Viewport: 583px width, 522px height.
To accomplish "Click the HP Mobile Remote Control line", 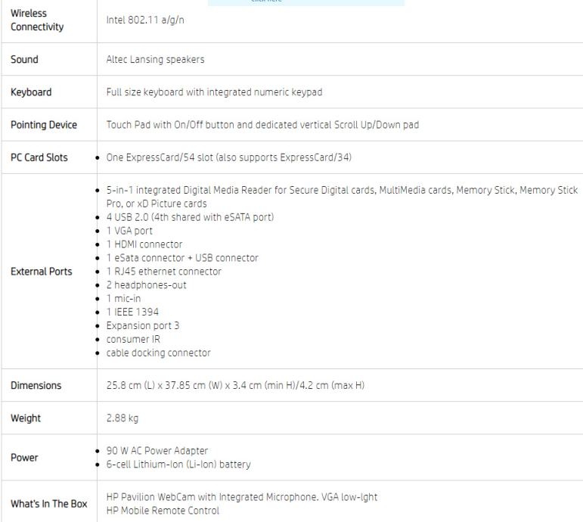I will click(163, 510).
